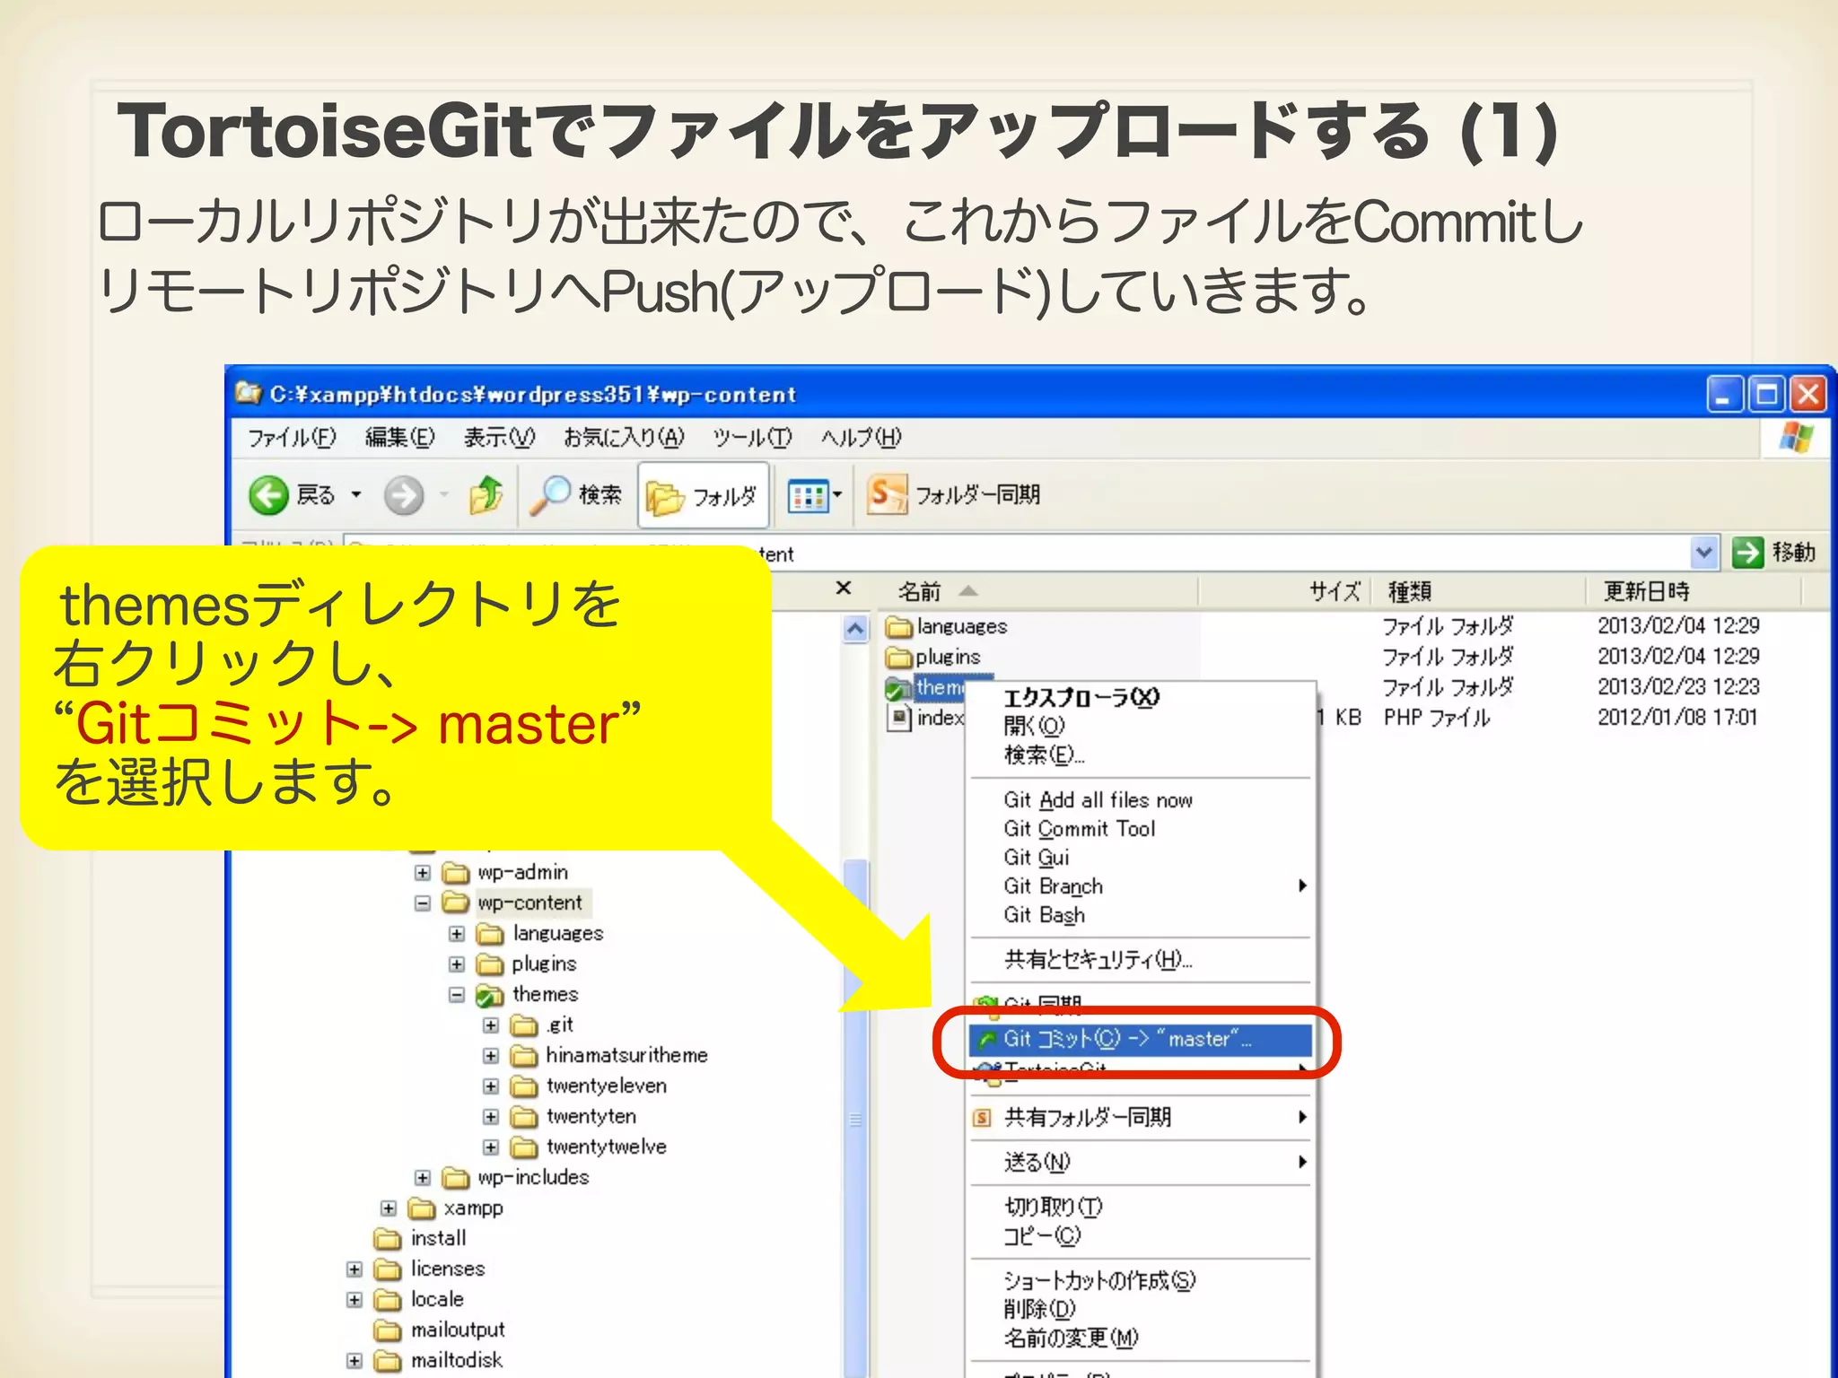
Task: Collapse the wp-content tree node
Action: tap(423, 903)
